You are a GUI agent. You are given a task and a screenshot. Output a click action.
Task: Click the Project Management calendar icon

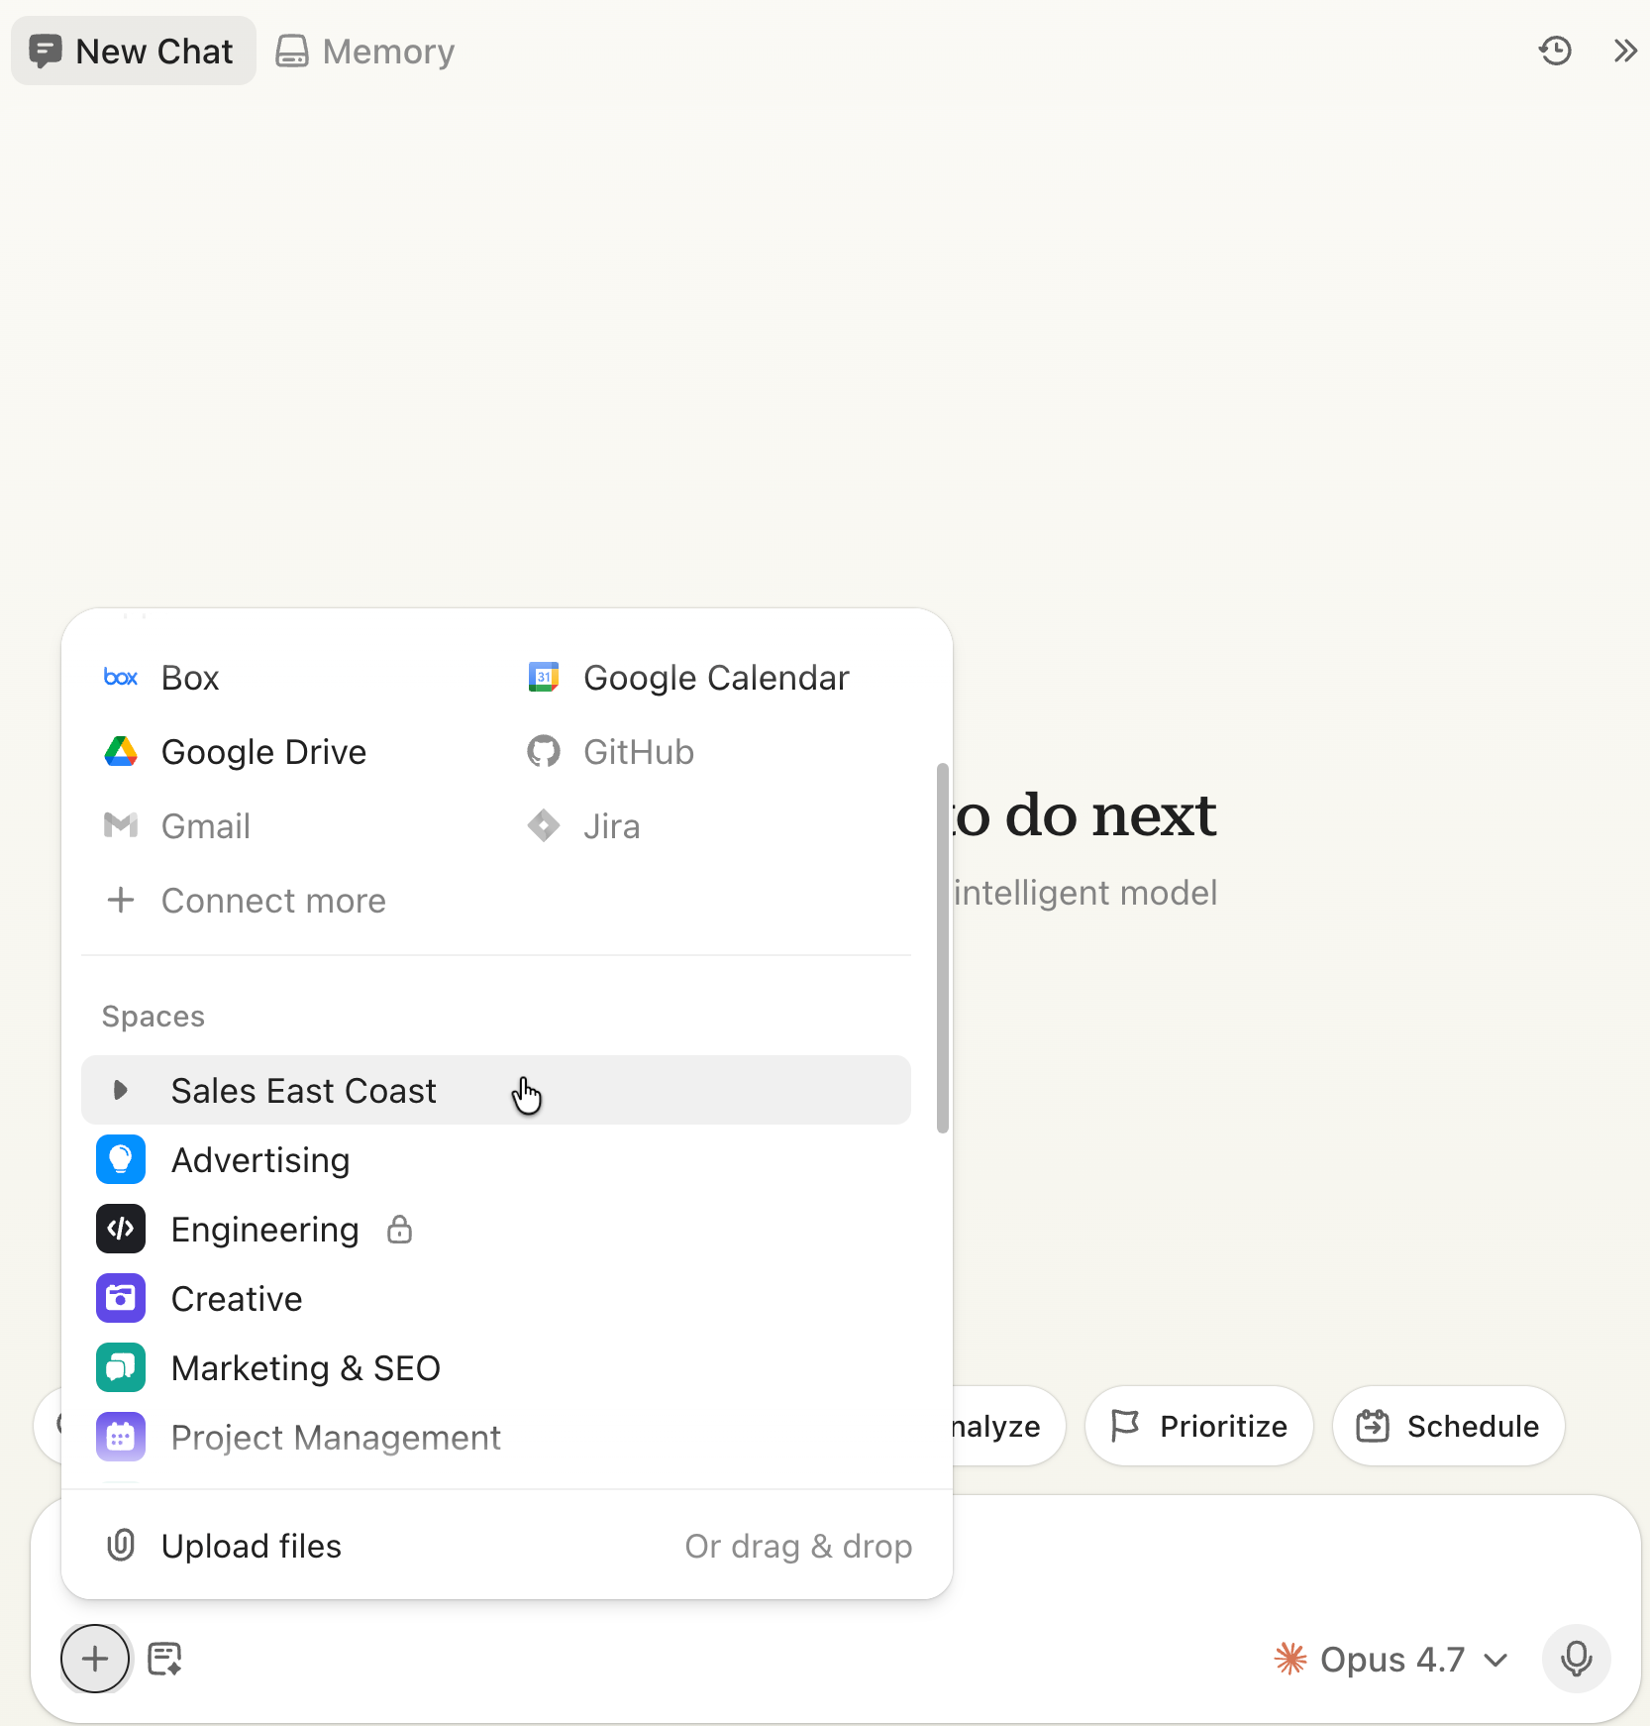click(121, 1437)
